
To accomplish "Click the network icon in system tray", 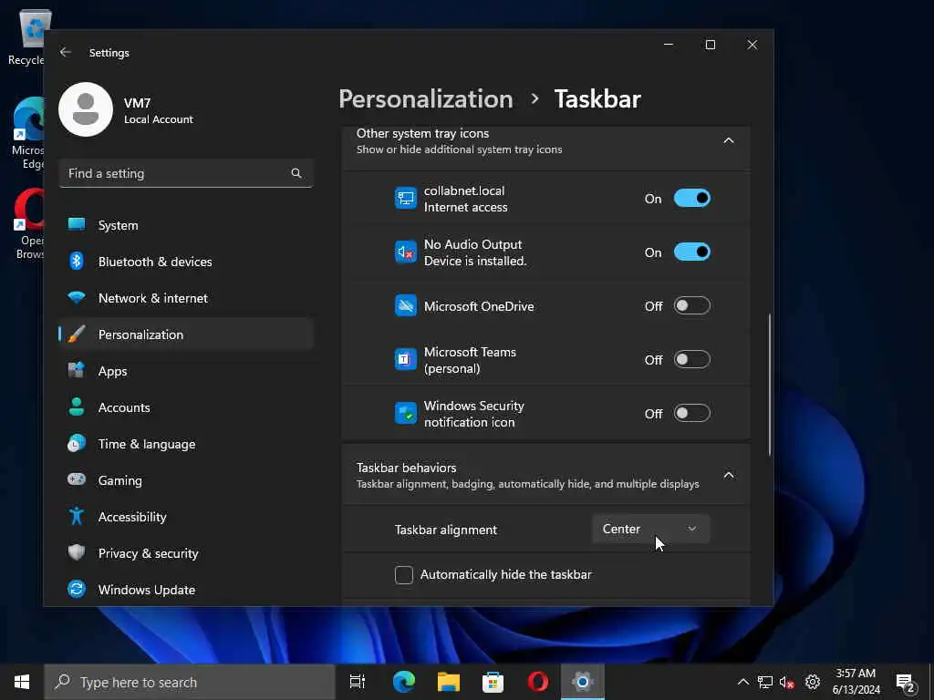I will pos(765,682).
